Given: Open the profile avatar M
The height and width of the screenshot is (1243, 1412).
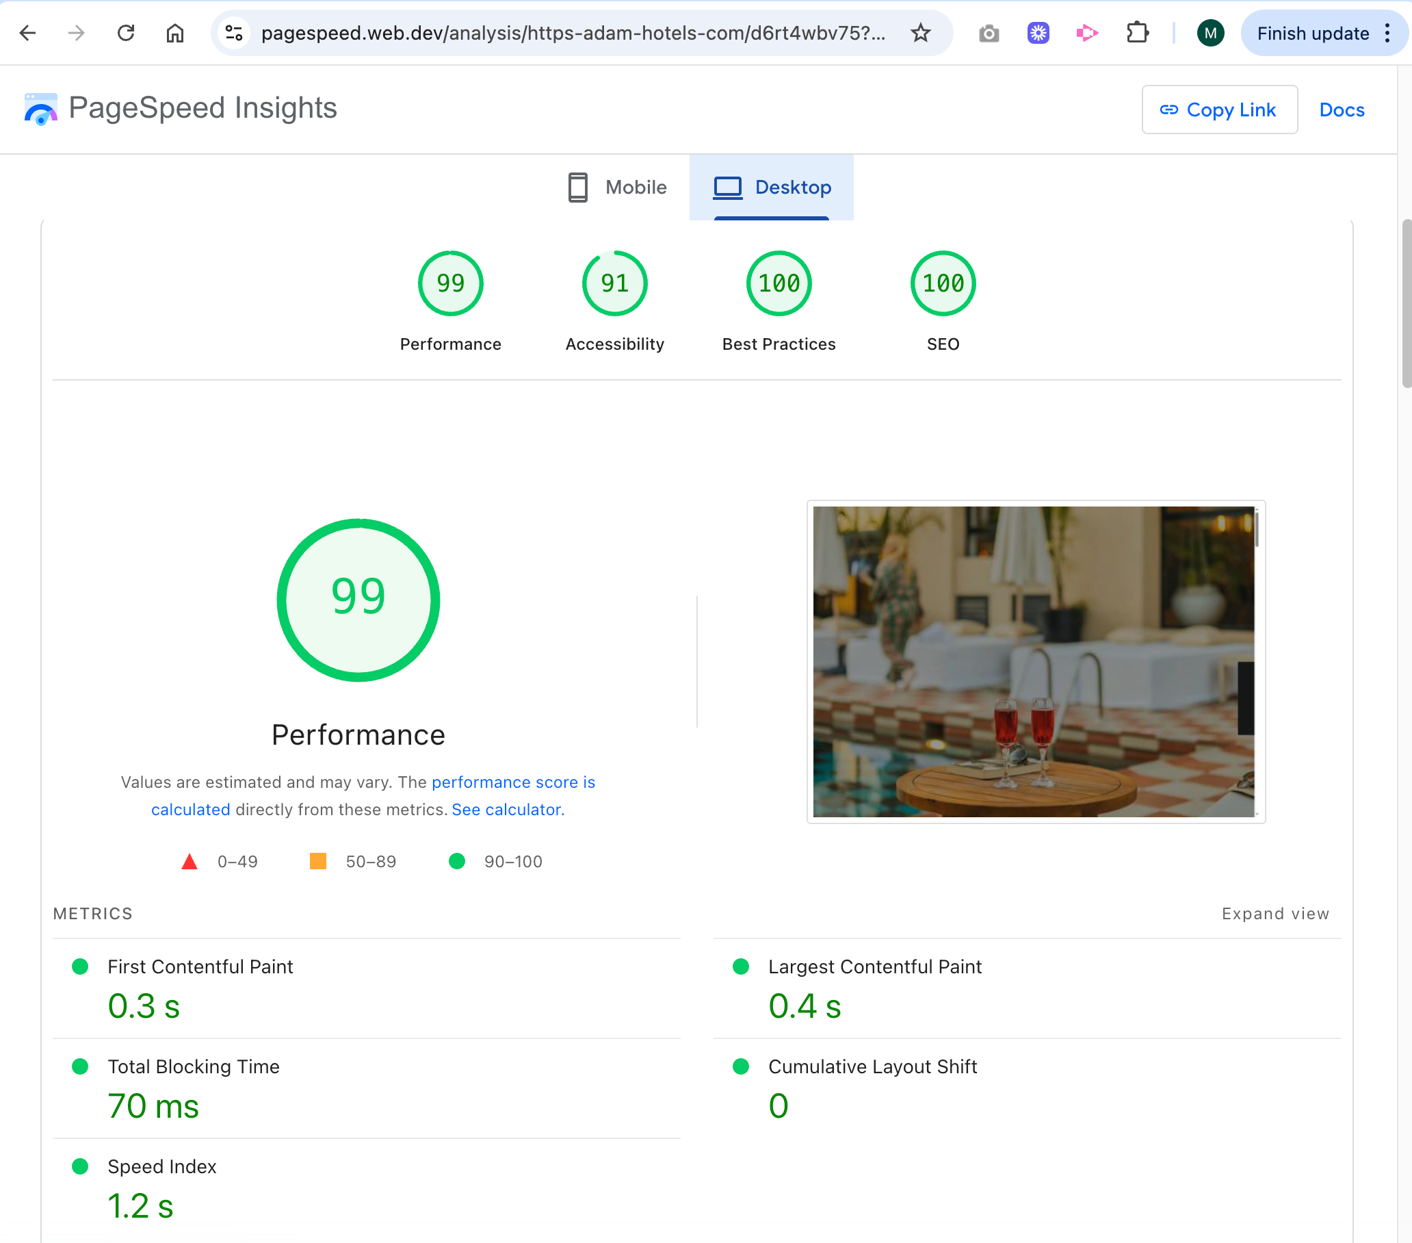Looking at the screenshot, I should [1210, 32].
